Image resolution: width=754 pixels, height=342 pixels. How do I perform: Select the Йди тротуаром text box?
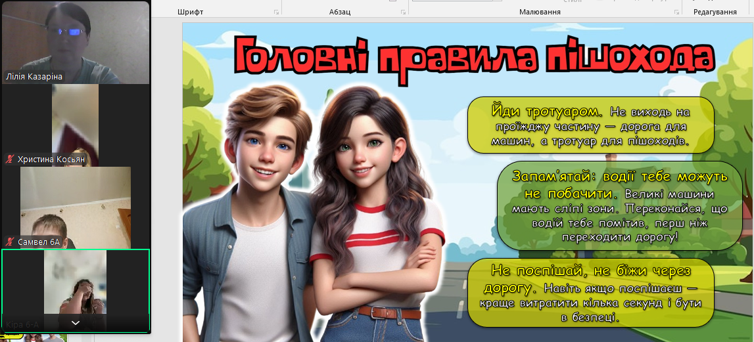(590, 125)
